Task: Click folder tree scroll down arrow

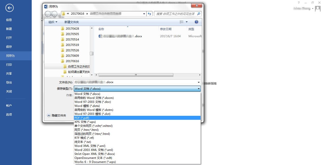Action: click(x=92, y=75)
